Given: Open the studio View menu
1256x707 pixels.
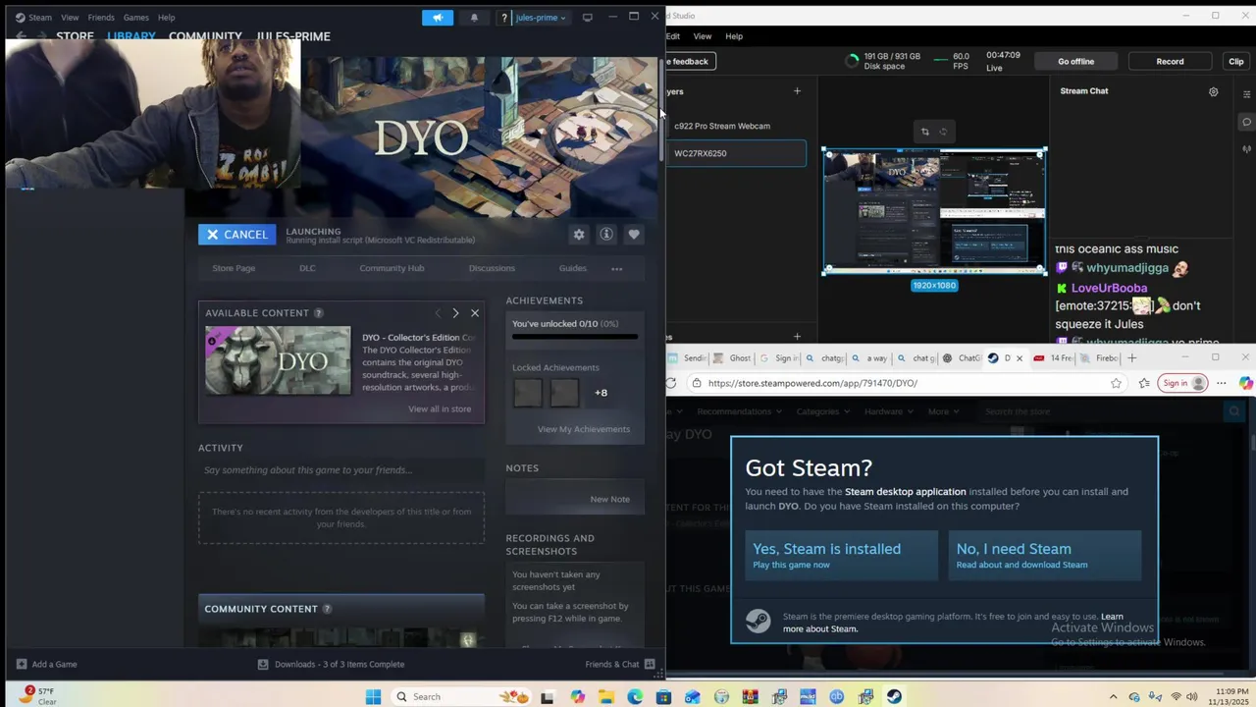Looking at the screenshot, I should [x=703, y=36].
